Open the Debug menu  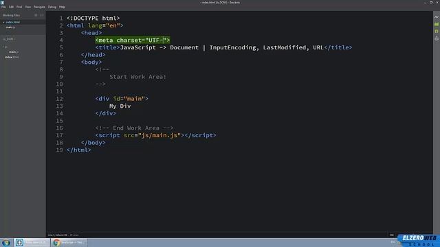click(x=52, y=7)
